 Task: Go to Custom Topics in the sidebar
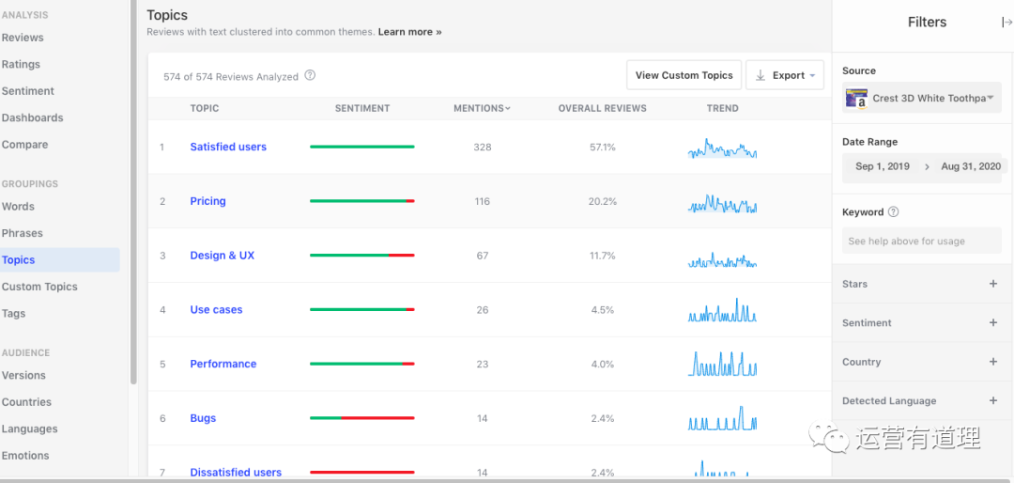(x=39, y=287)
